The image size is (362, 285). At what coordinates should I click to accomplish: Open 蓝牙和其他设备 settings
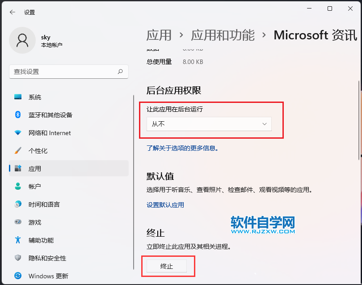coord(50,115)
